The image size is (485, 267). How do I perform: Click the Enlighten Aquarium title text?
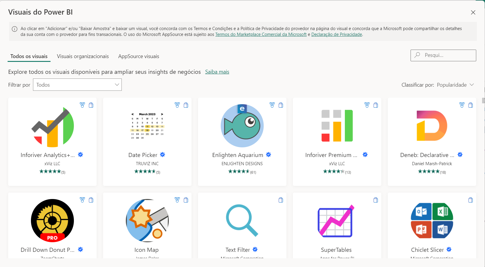pyautogui.click(x=238, y=155)
